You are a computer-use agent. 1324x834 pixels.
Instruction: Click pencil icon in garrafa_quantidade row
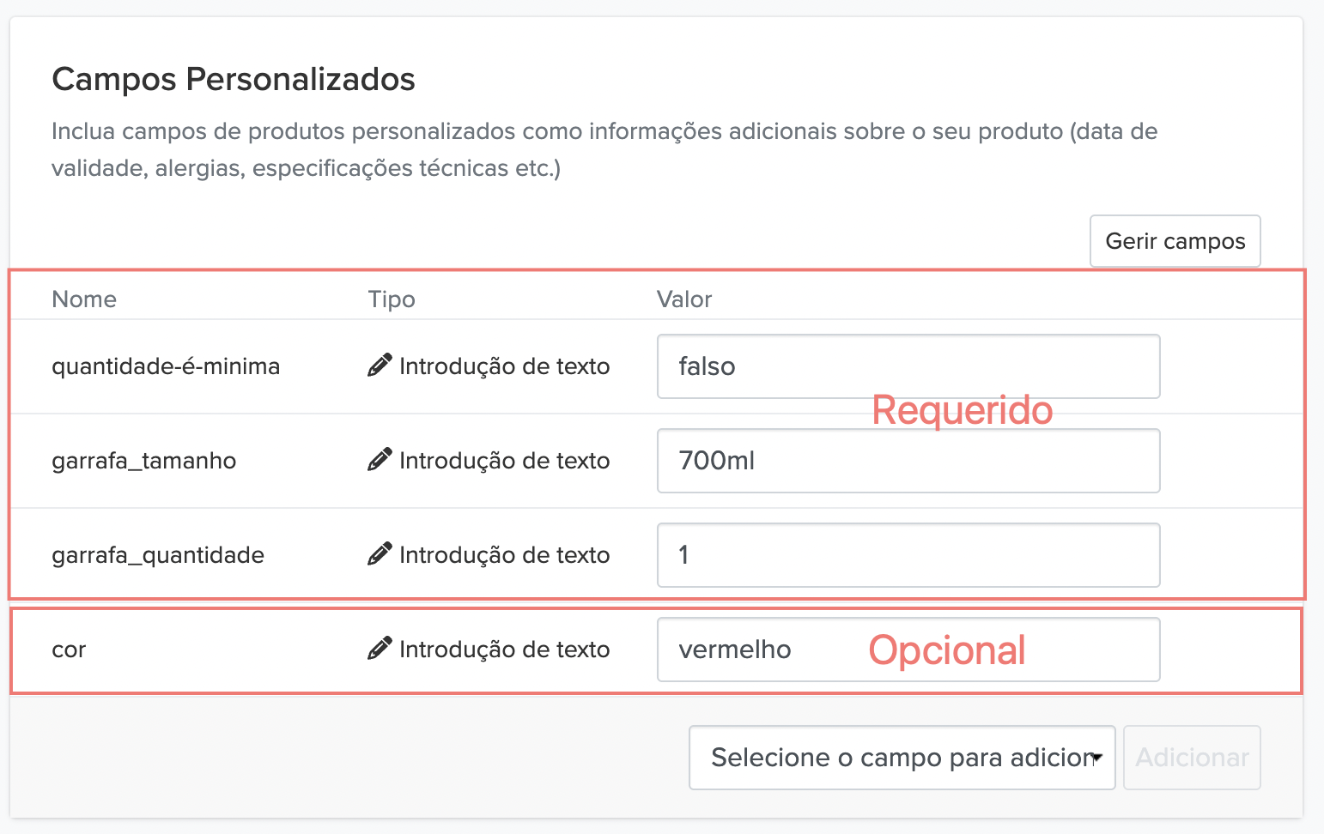[380, 554]
